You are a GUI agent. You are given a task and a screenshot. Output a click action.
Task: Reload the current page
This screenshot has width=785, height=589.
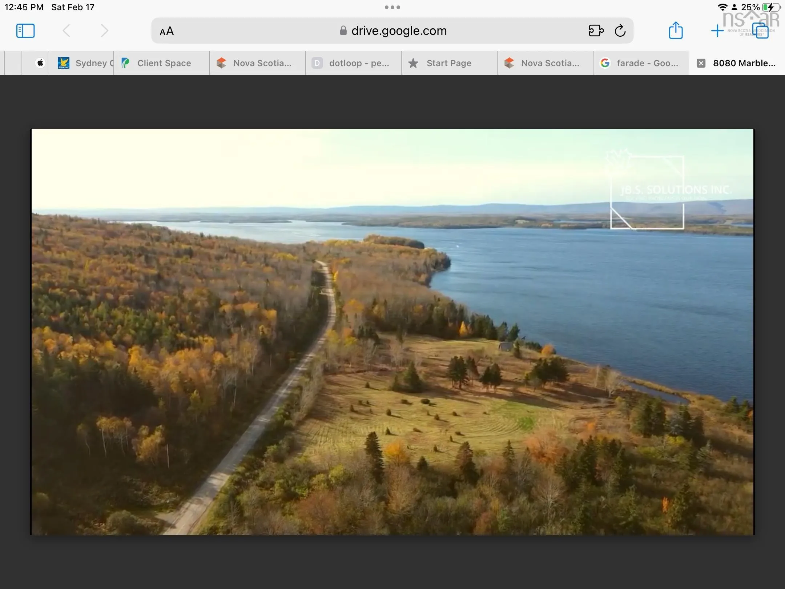pyautogui.click(x=620, y=31)
